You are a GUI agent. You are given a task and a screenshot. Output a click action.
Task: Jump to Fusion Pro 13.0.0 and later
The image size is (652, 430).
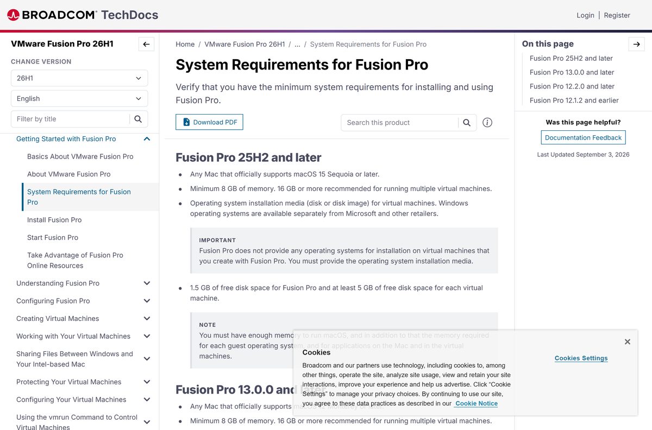(x=572, y=72)
